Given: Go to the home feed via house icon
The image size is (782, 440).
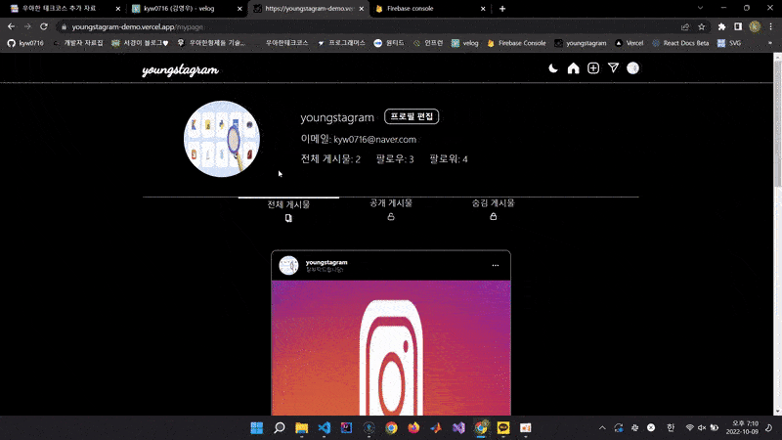Looking at the screenshot, I should 574,68.
